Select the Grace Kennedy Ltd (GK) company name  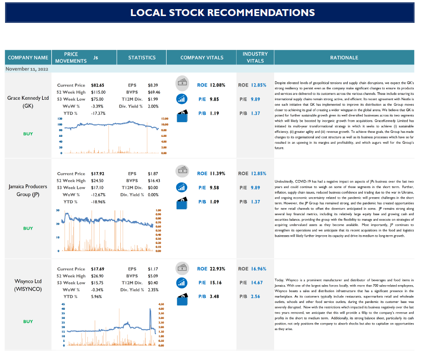(28, 102)
